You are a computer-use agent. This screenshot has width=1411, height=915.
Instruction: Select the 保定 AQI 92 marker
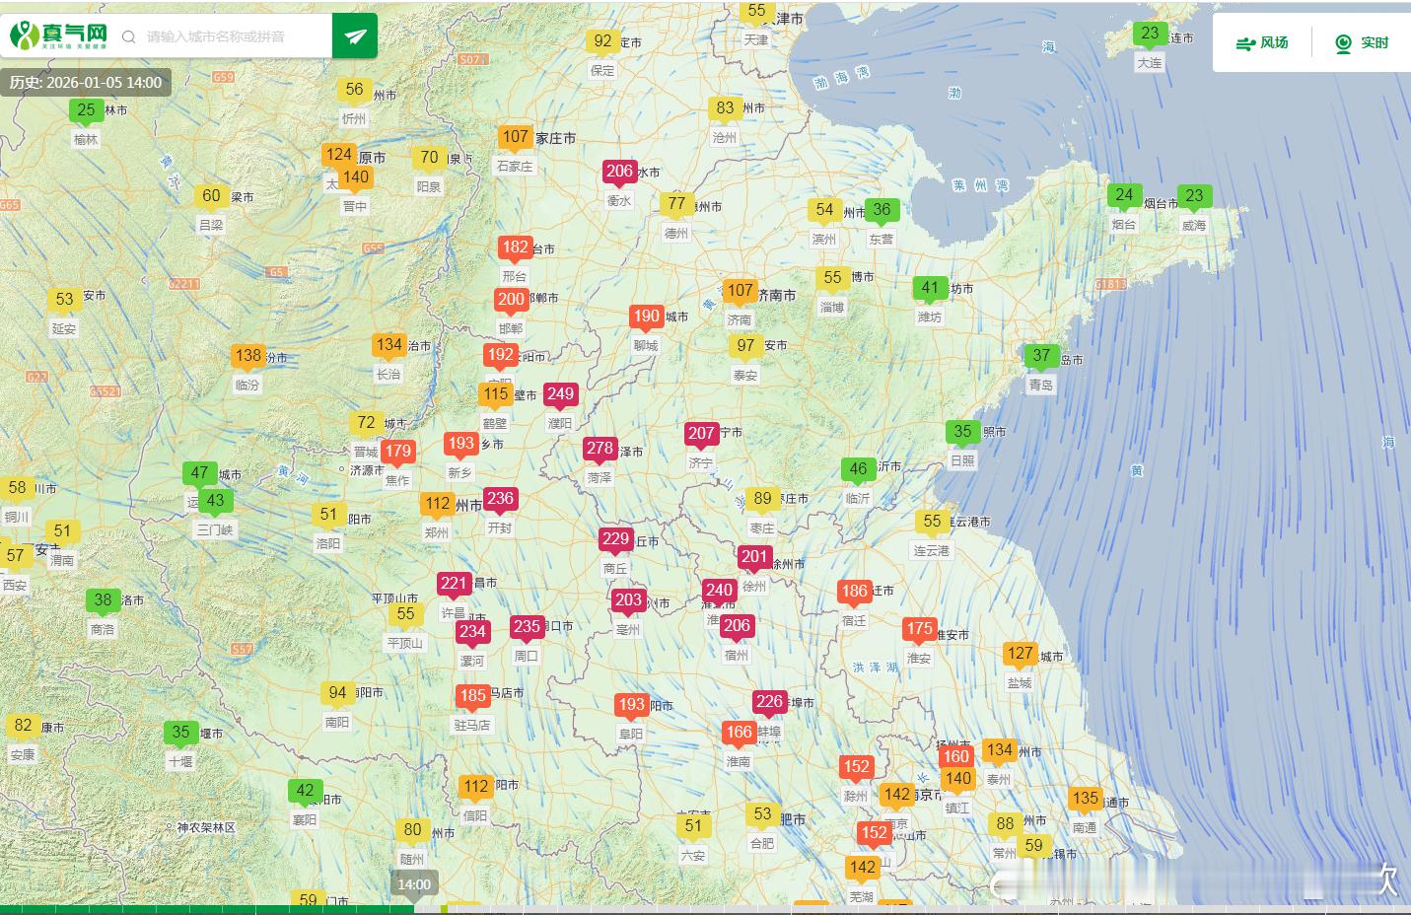point(602,42)
